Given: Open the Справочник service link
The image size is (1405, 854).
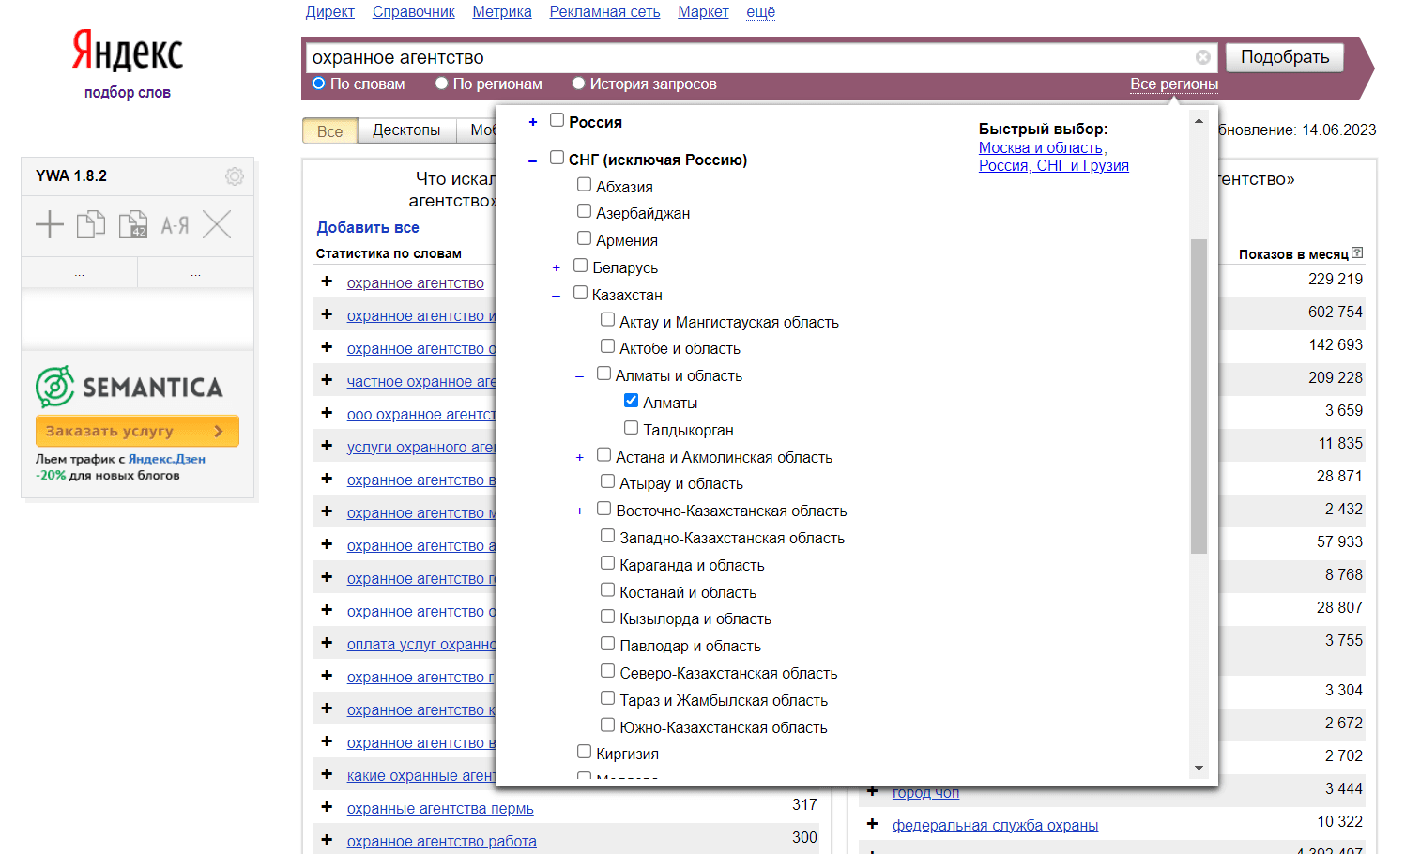Looking at the screenshot, I should click(x=413, y=11).
